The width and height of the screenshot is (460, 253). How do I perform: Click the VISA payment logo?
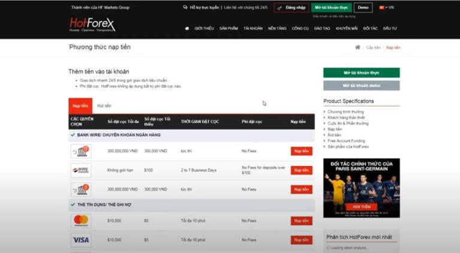coord(81,240)
